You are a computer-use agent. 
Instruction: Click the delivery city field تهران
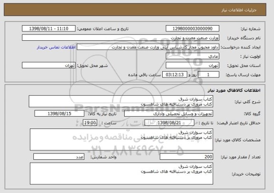[49, 65]
